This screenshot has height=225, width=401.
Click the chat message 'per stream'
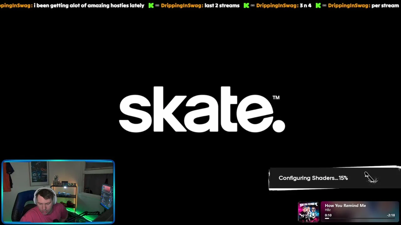coord(385,5)
